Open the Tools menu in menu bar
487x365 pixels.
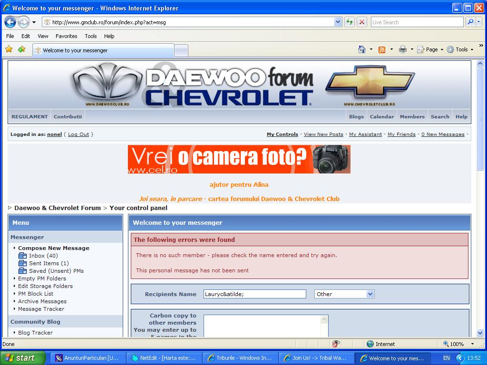click(91, 36)
